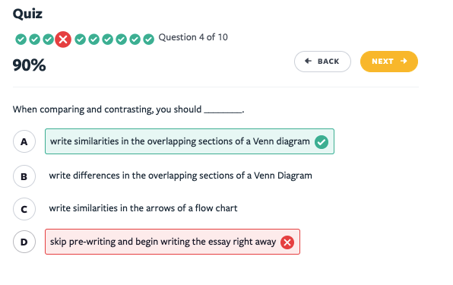The height and width of the screenshot is (285, 453).
Task: Select the red X question four indicator
Action: tap(63, 40)
